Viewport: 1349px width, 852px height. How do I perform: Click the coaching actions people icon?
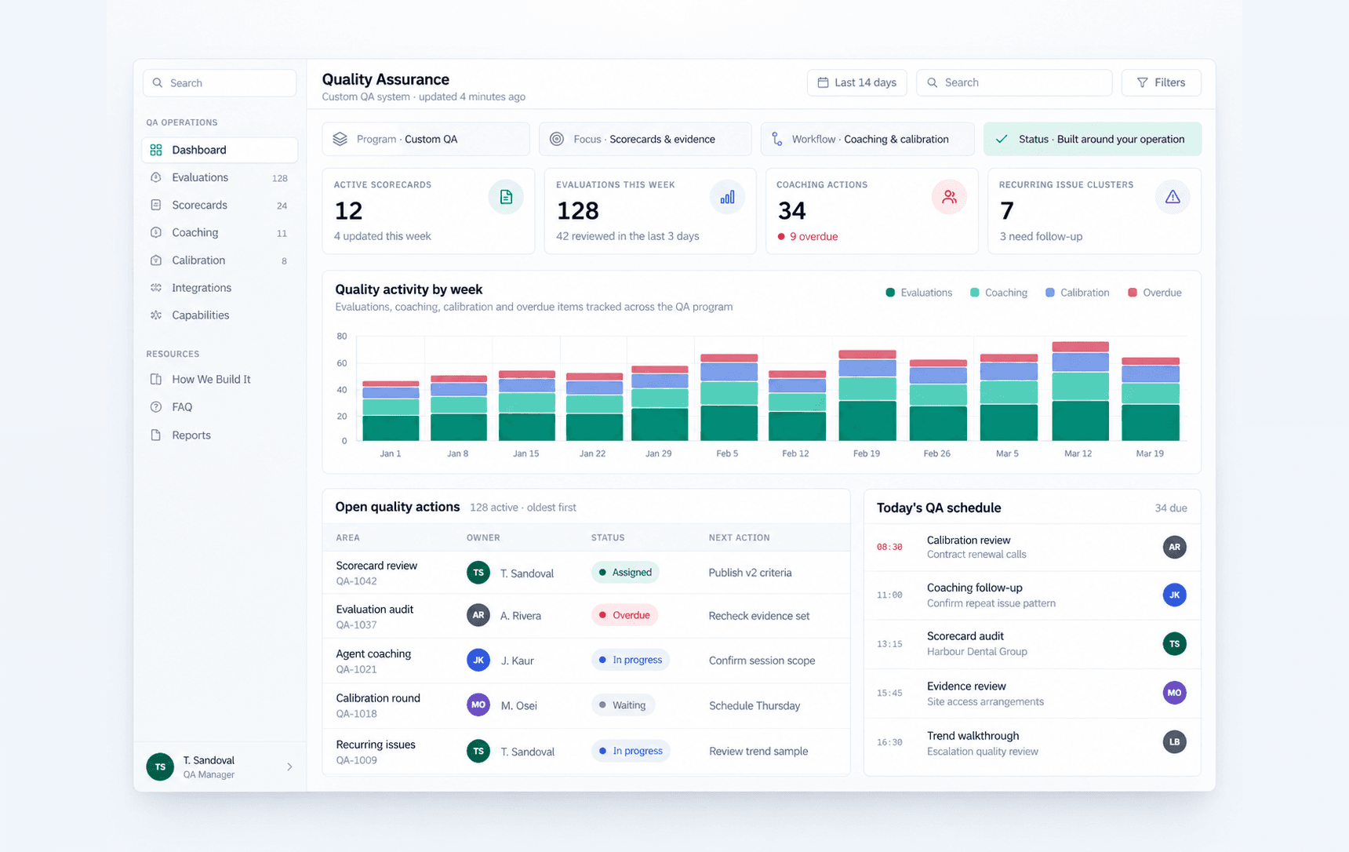point(949,197)
